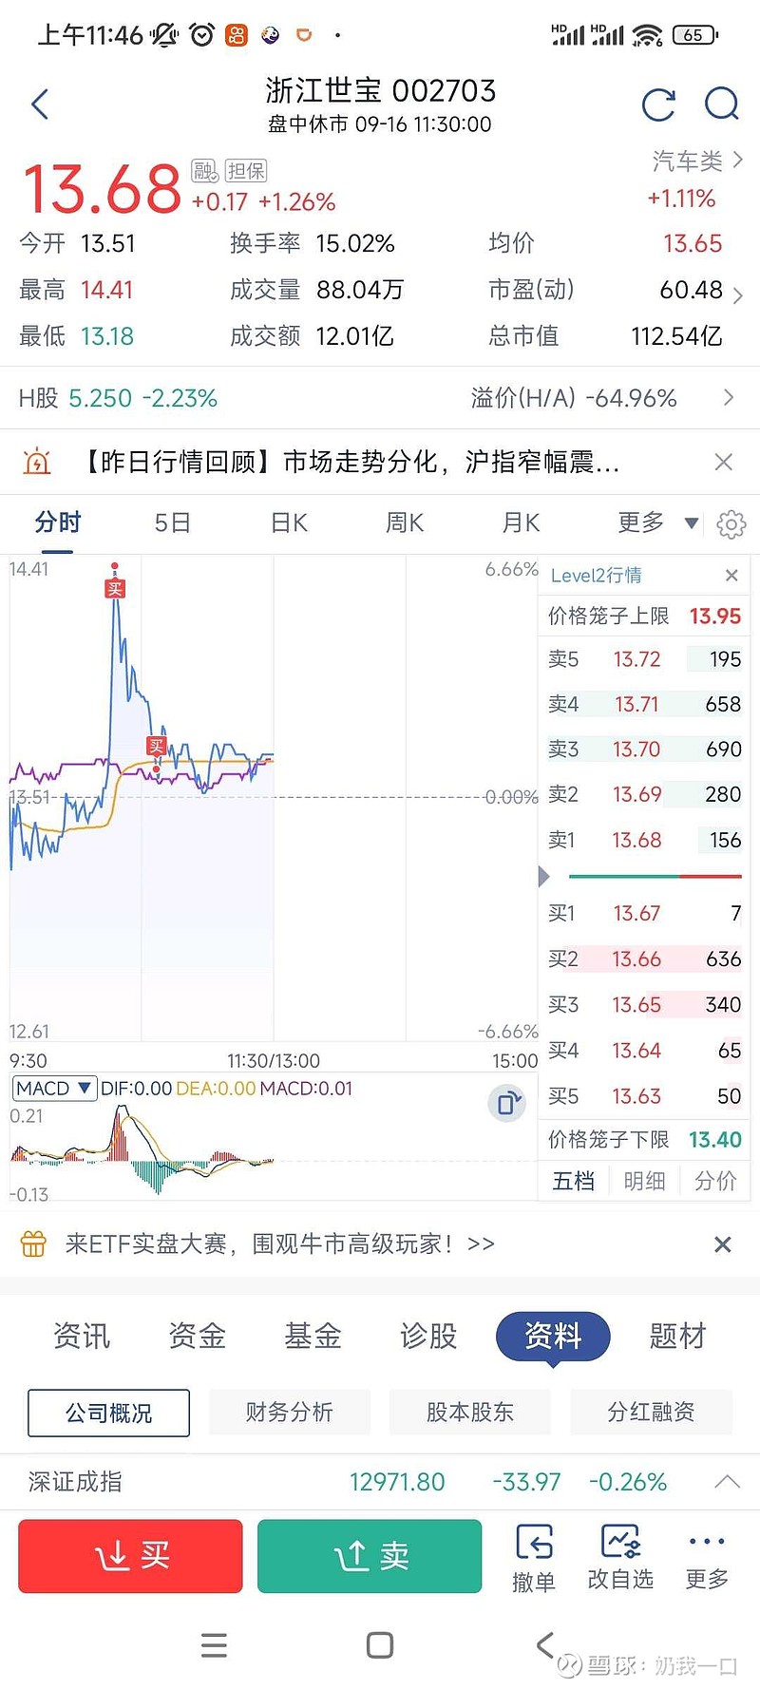This screenshot has height=1689, width=760.
Task: Tap the rotate chart landscape icon
Action: (507, 1103)
